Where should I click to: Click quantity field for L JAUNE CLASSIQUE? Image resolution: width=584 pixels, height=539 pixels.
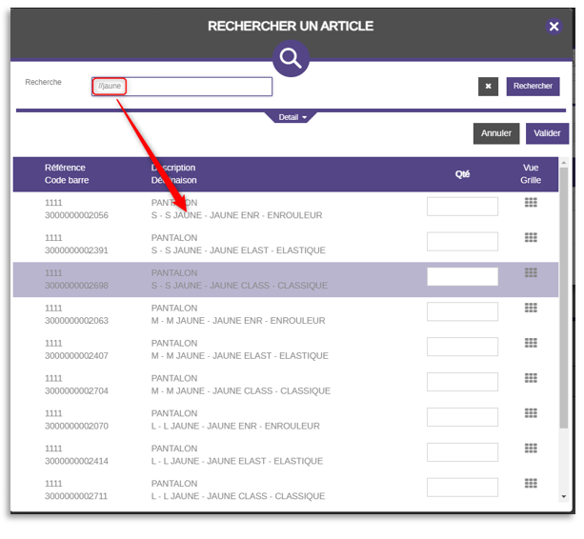point(462,488)
